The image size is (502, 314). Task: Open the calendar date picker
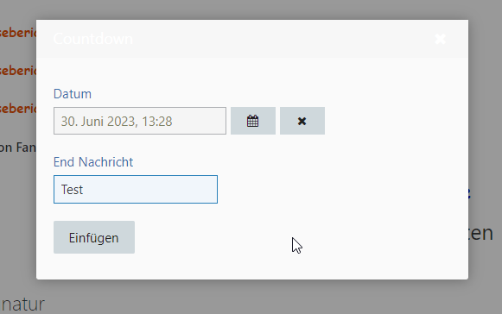click(x=253, y=121)
